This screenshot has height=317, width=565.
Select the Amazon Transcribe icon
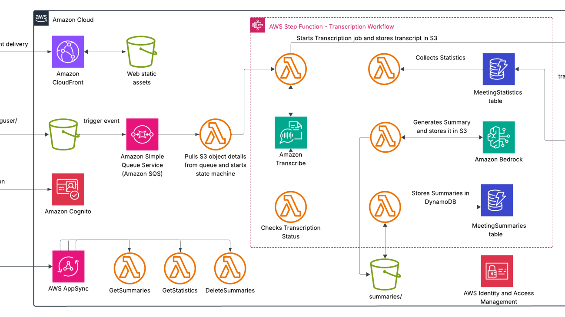(291, 132)
